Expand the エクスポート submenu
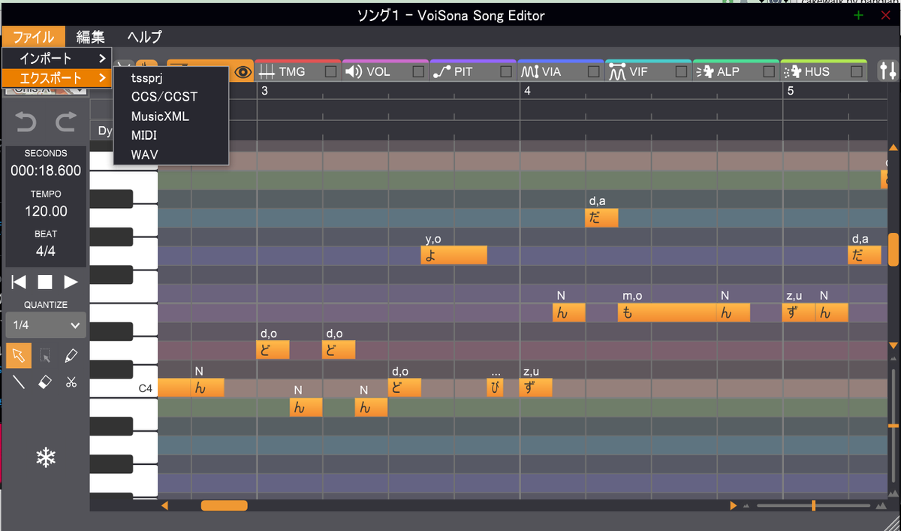Viewport: 901px width, 531px height. point(57,77)
